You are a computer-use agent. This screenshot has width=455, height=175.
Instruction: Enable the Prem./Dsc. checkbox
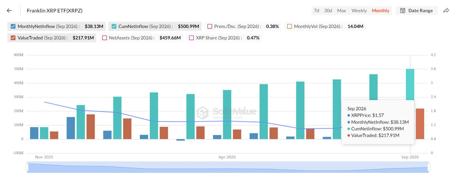point(210,26)
